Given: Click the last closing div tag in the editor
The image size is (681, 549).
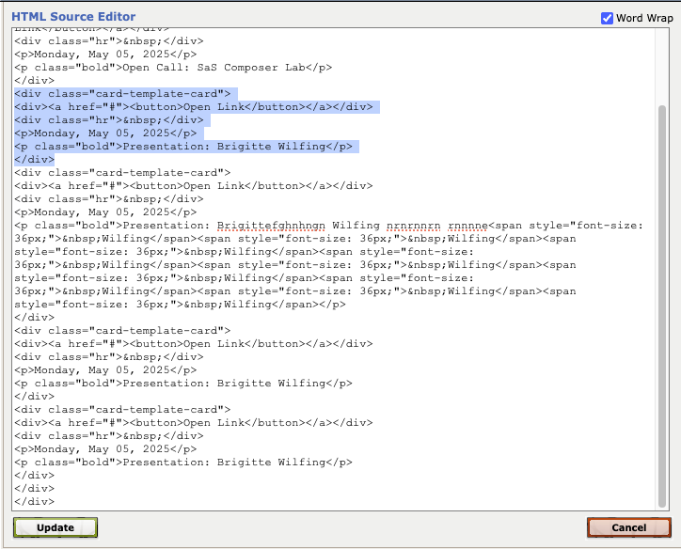Looking at the screenshot, I should [34, 502].
